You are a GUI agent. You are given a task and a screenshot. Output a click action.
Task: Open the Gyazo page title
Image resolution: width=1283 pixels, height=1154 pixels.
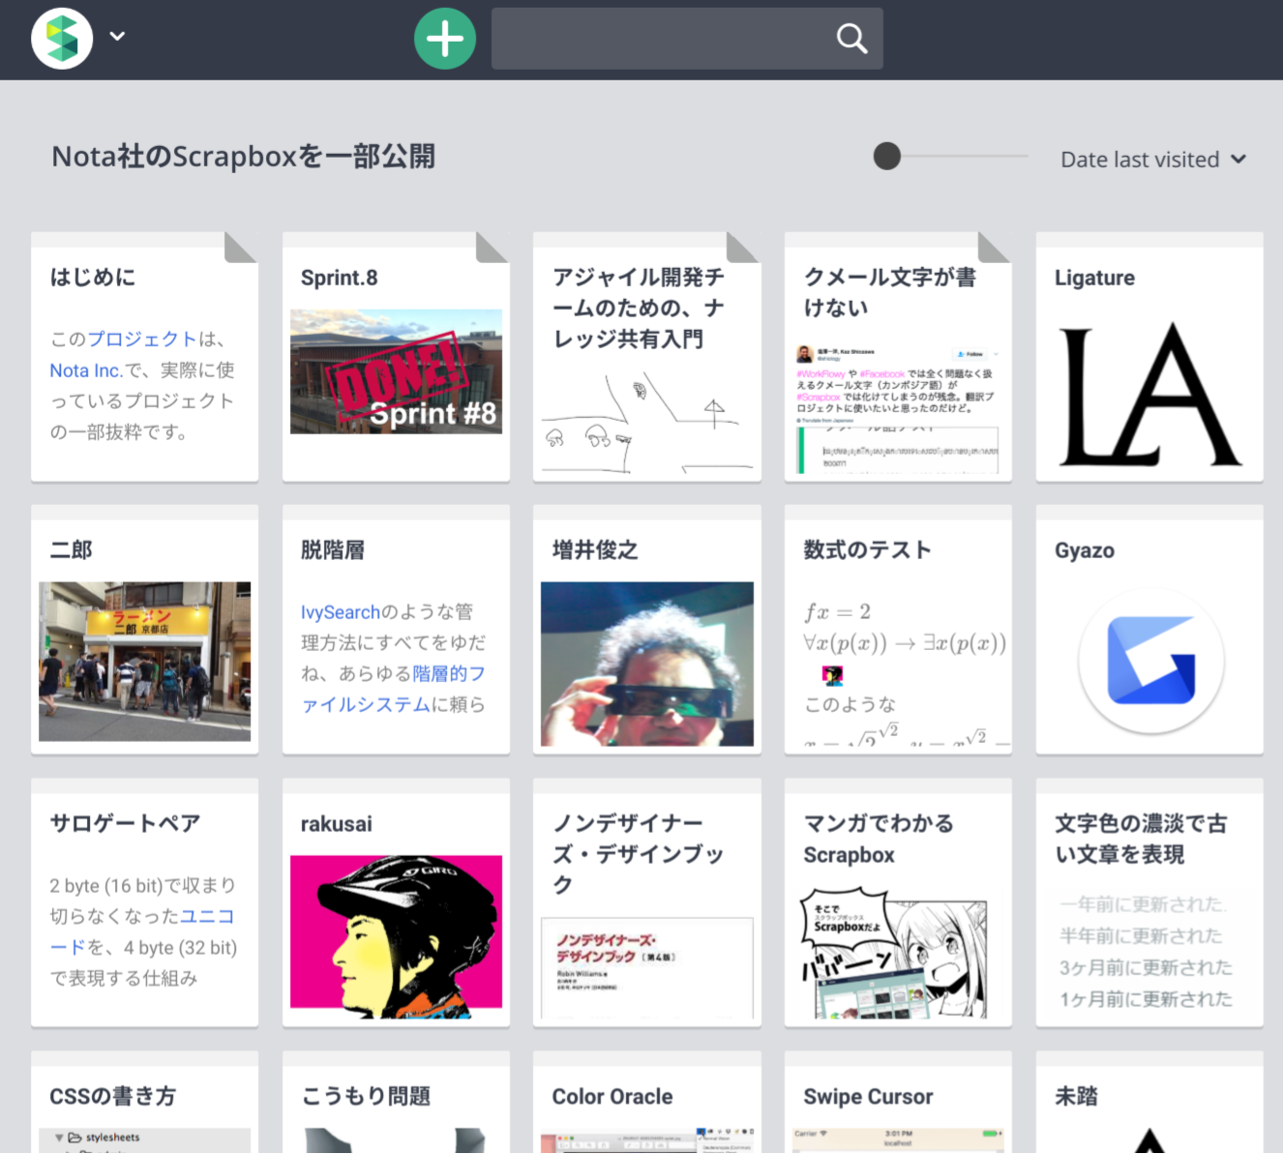(x=1085, y=550)
